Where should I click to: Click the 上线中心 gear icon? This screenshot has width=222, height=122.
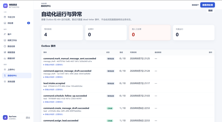click(x=5, y=69)
